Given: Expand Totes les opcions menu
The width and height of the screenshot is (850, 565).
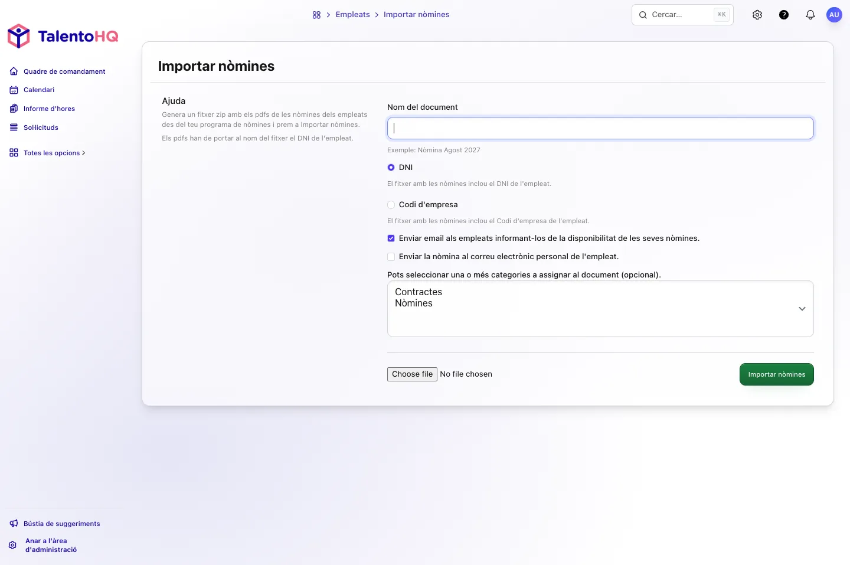Looking at the screenshot, I should click(x=47, y=153).
